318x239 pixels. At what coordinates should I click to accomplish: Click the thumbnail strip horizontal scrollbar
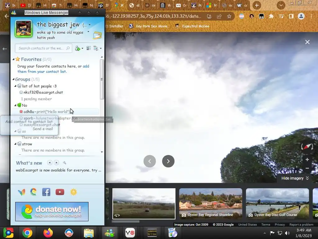tap(125, 221)
